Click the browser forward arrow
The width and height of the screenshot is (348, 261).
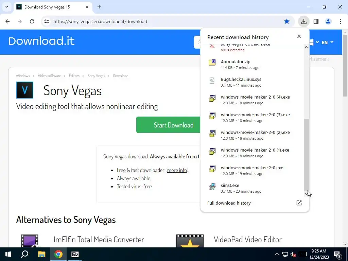20,21
